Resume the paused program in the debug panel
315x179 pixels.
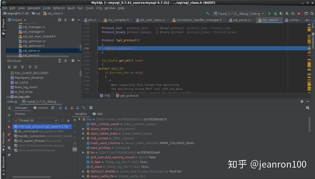(9, 115)
